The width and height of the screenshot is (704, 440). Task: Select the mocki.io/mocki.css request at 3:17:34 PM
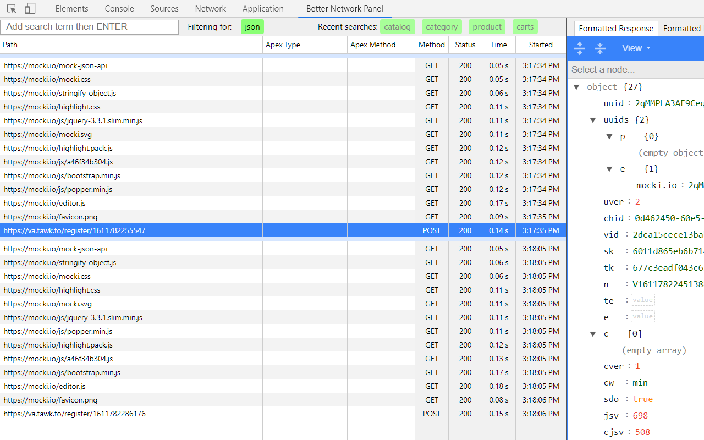[x=283, y=79]
